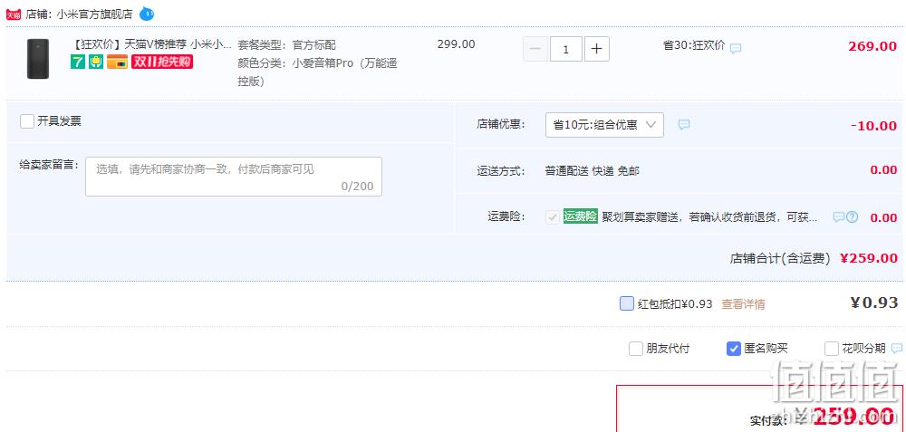Screen dimensions: 906x432
Task: Click the red packet amount ¥0.93 on the right
Action: pos(874,302)
